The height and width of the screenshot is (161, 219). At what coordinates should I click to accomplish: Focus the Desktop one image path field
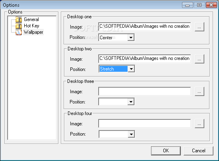[145, 27]
